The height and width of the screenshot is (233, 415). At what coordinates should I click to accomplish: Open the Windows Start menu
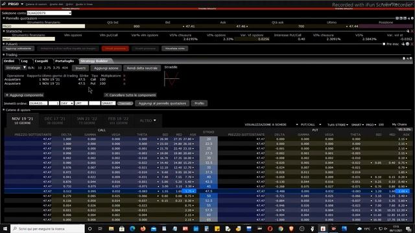(x=5, y=228)
